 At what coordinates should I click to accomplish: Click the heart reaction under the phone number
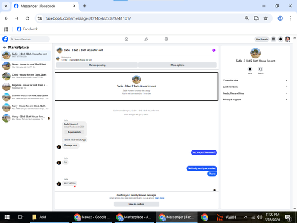pyautogui.click(x=75, y=186)
